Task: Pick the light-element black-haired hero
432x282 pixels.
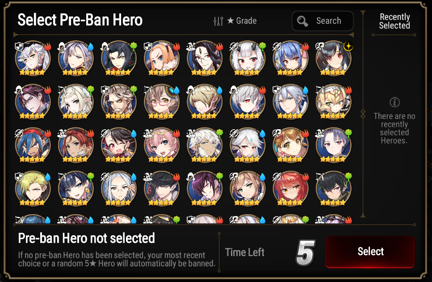Action: pyautogui.click(x=333, y=59)
